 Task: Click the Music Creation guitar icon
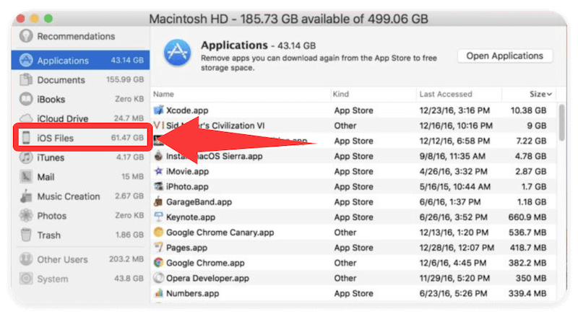(x=26, y=196)
